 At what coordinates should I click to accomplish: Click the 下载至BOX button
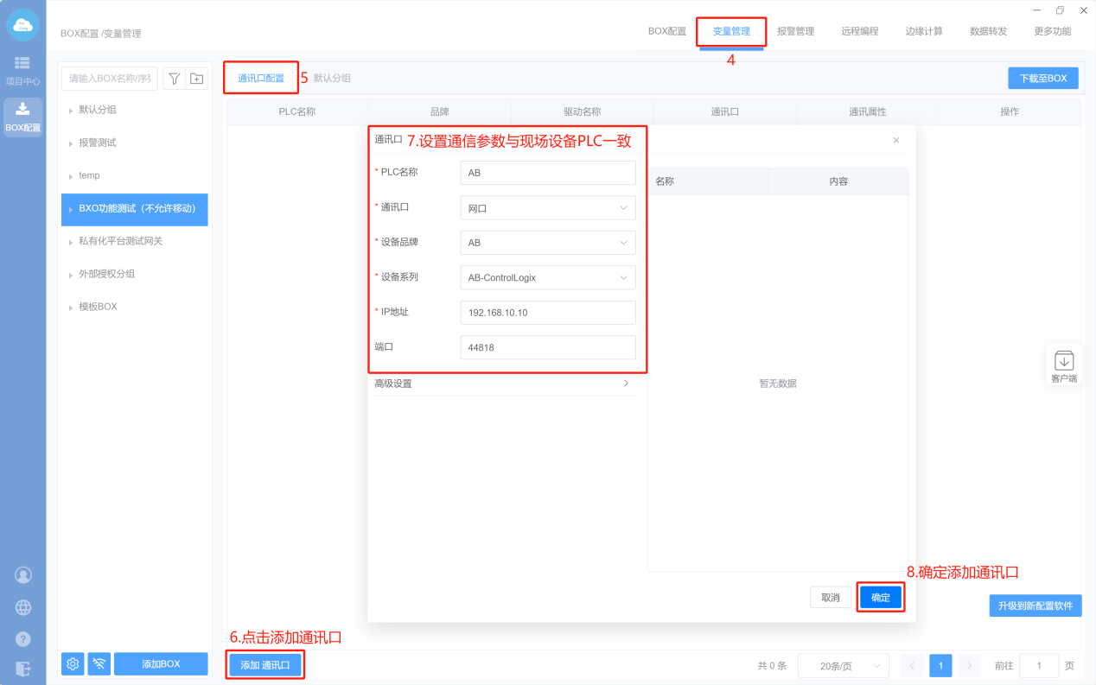(x=1042, y=78)
